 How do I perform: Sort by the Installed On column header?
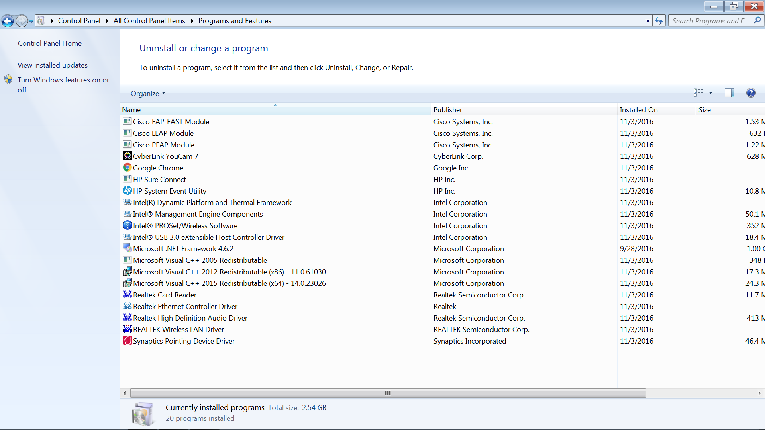pyautogui.click(x=638, y=109)
